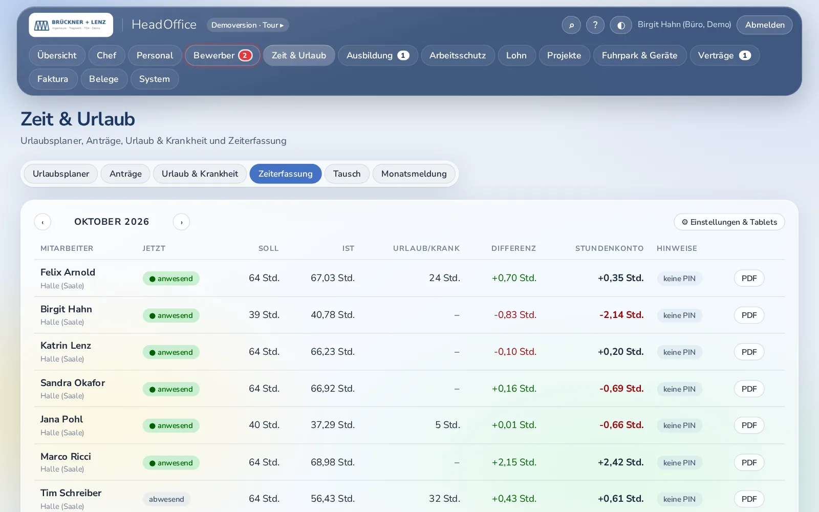Open the Chef navigation item
819x512 pixels.
coord(106,55)
